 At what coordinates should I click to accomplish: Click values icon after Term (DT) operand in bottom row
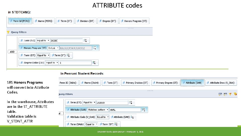[x=116, y=124]
